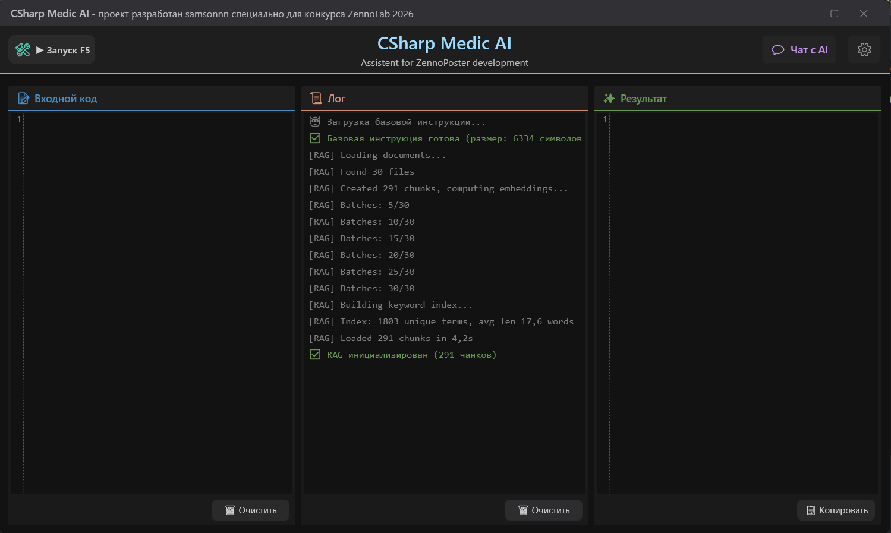Viewport: 891px width, 533px height.
Task: Click the Результат sparkle icon
Action: tap(609, 99)
